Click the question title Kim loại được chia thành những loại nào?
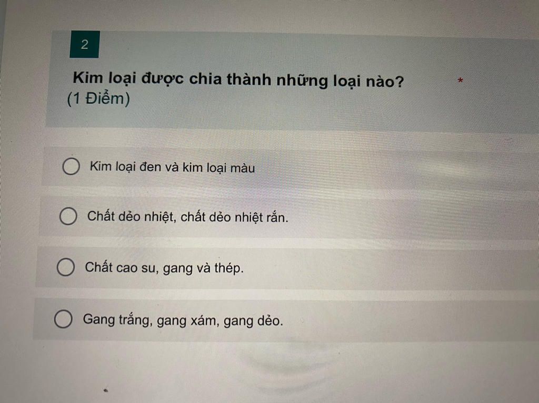This screenshot has width=539, height=403. click(238, 80)
